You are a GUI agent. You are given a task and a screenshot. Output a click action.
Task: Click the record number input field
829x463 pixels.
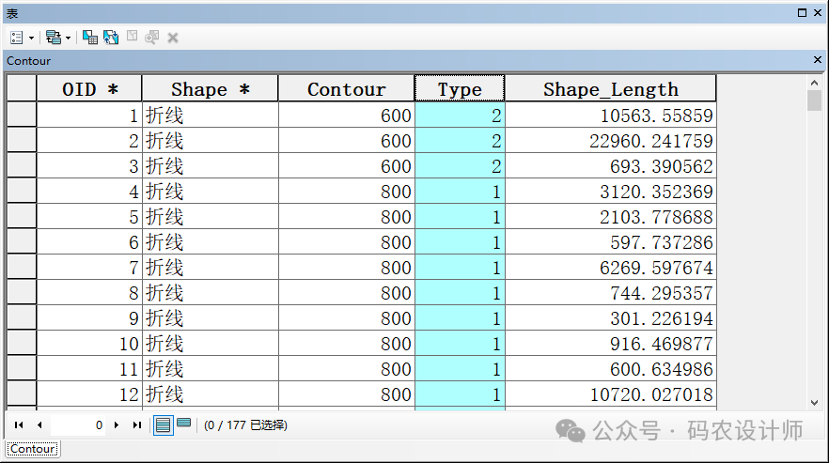(x=80, y=425)
